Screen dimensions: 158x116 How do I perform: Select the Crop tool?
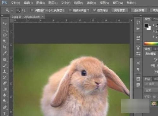[x=5, y=47]
